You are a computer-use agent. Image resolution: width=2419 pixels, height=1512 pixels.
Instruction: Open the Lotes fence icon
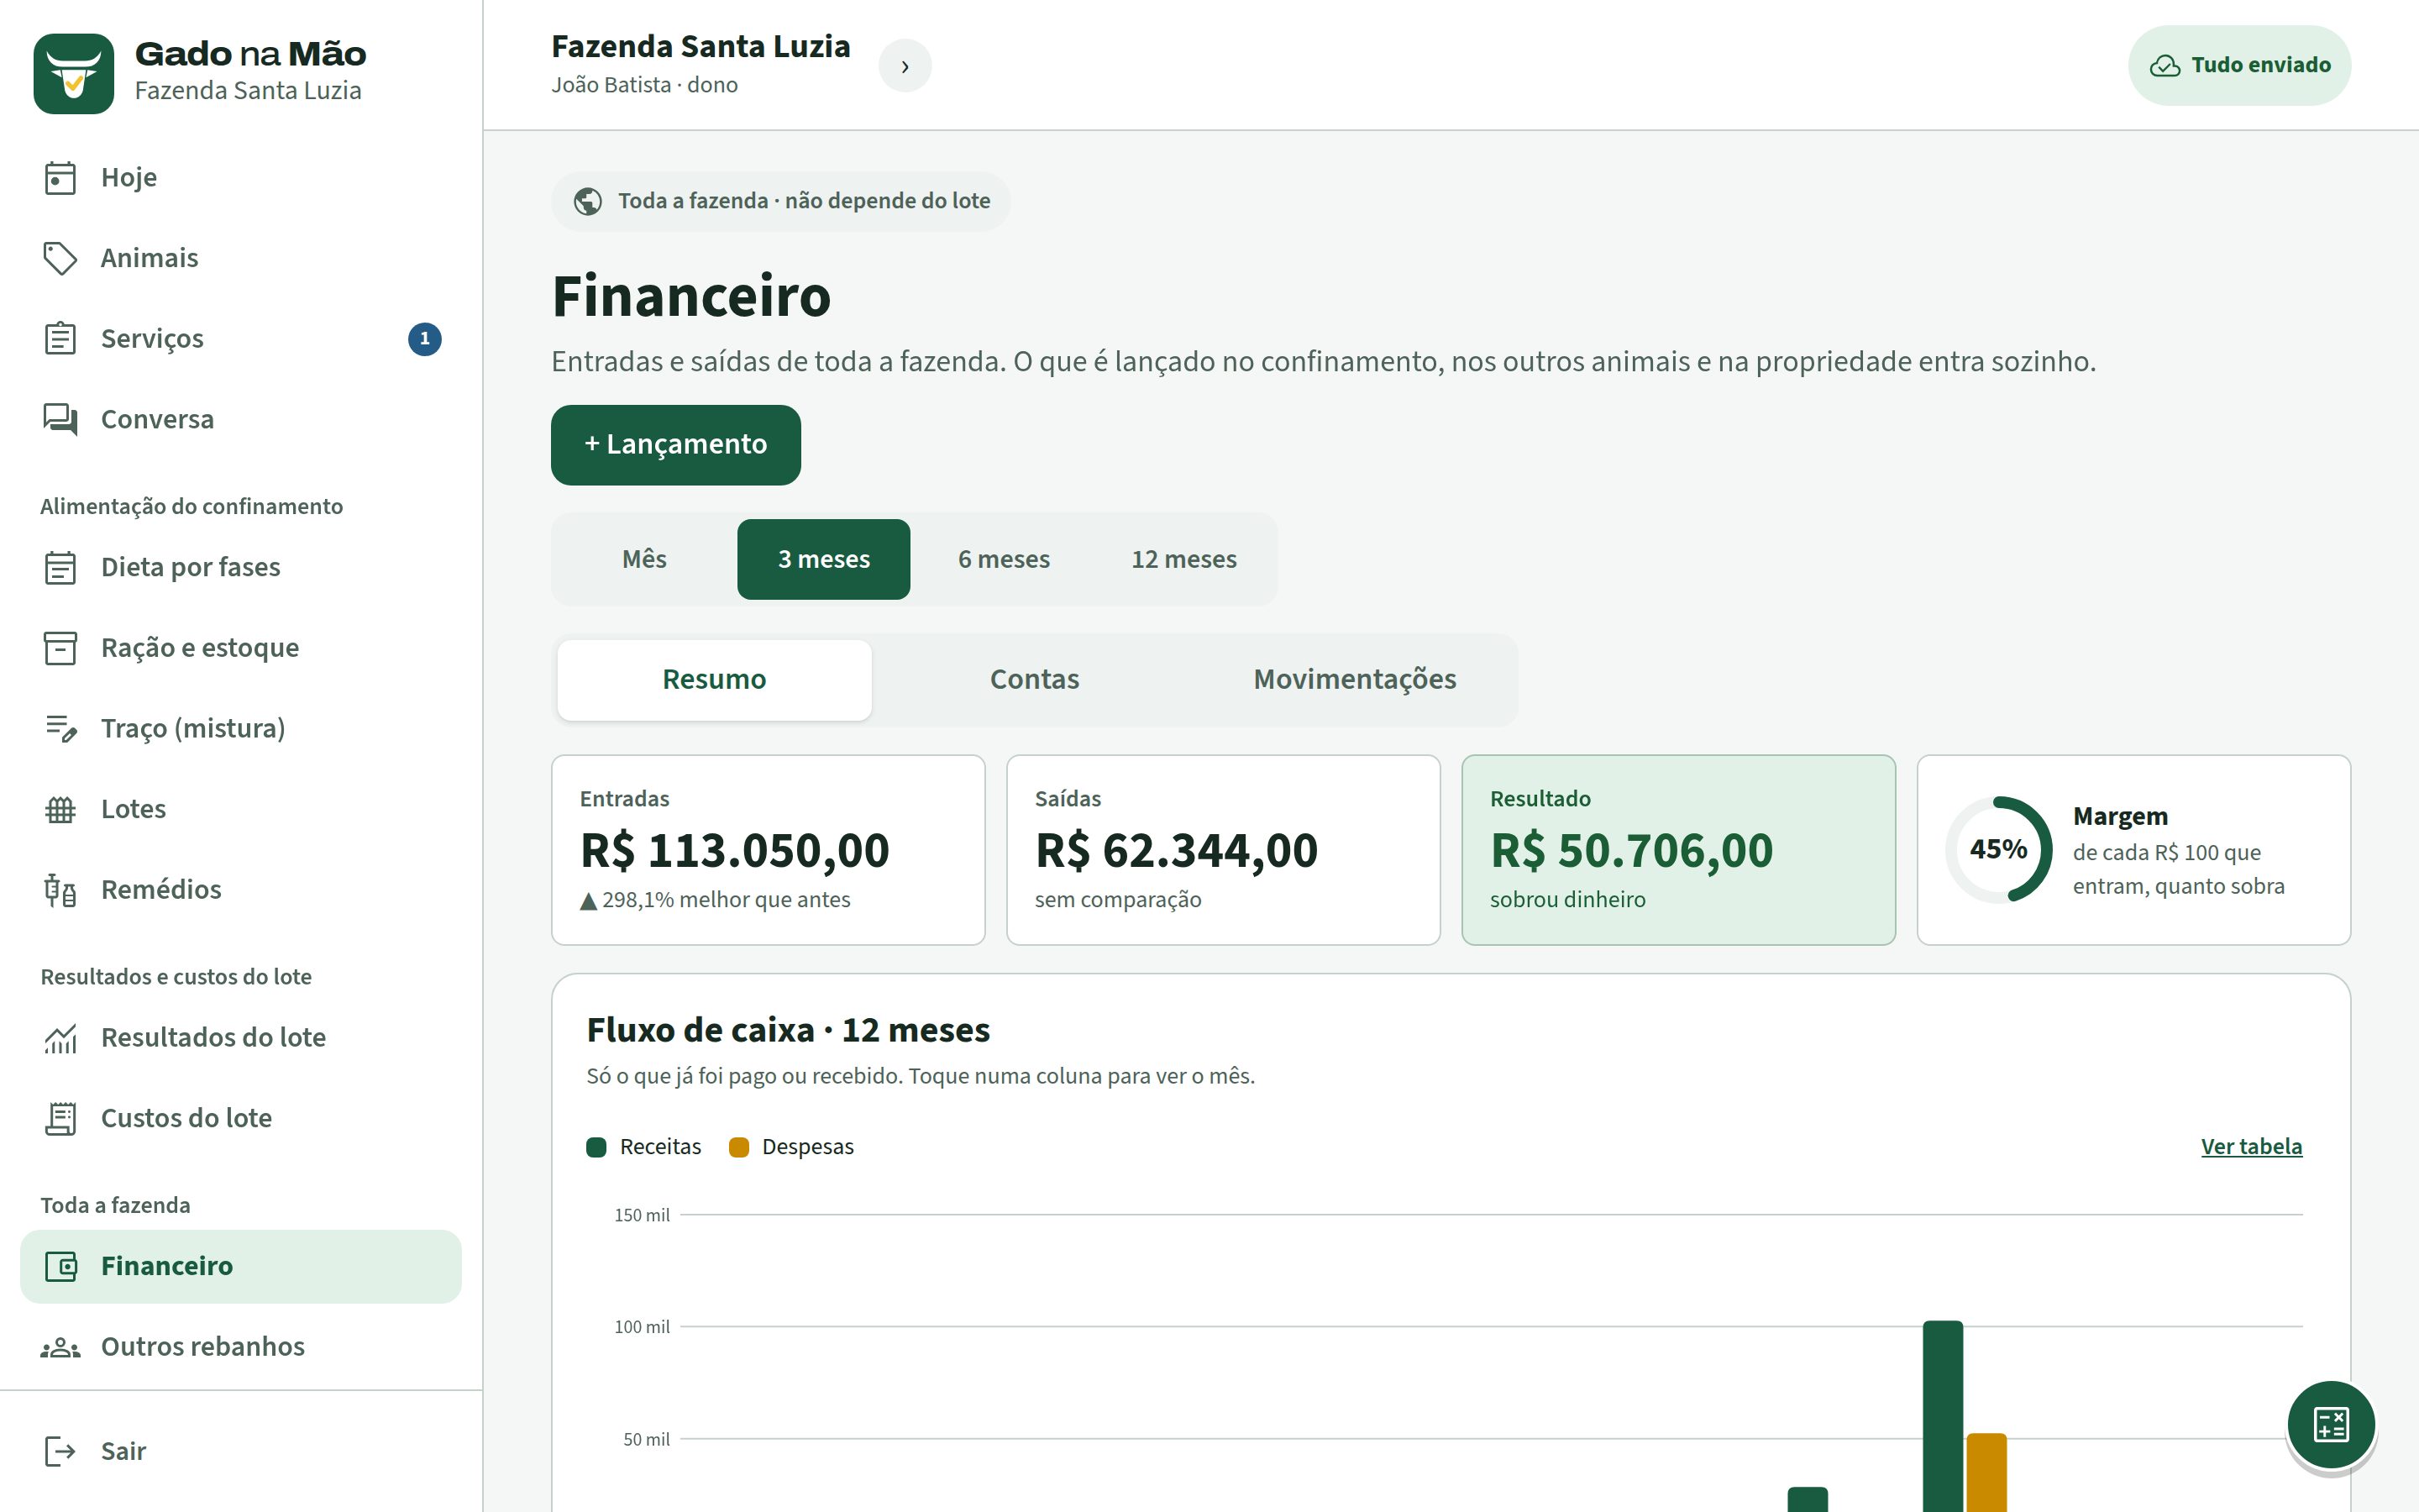[x=60, y=809]
